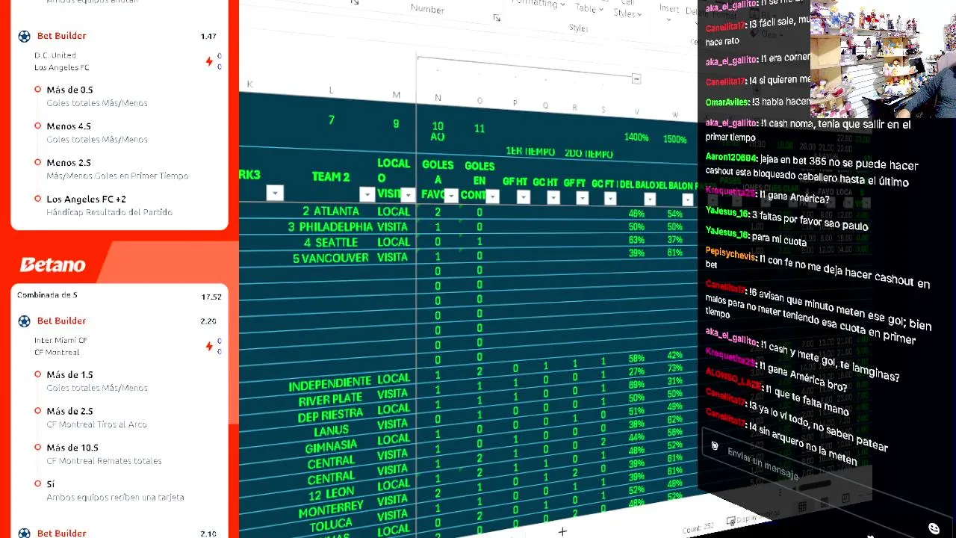
Task: Click the badge icon left of the chat input
Action: tap(714, 446)
